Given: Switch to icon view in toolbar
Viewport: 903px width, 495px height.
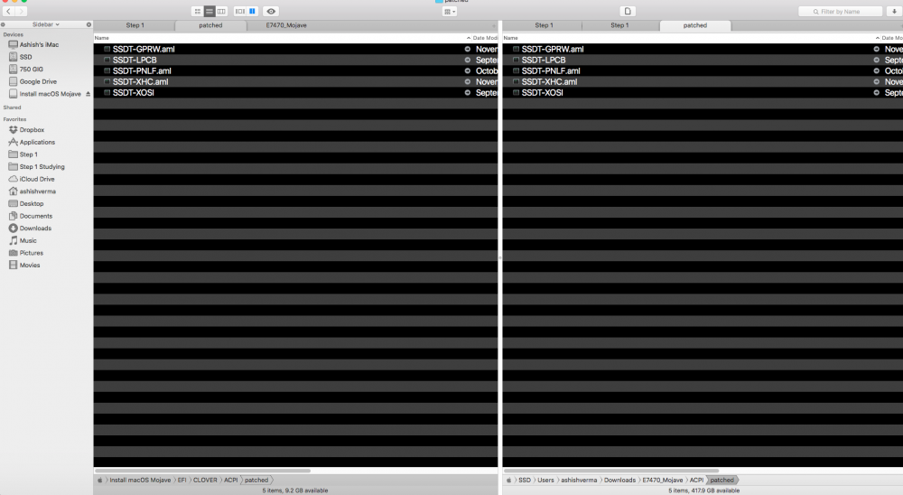Looking at the screenshot, I should (x=198, y=11).
